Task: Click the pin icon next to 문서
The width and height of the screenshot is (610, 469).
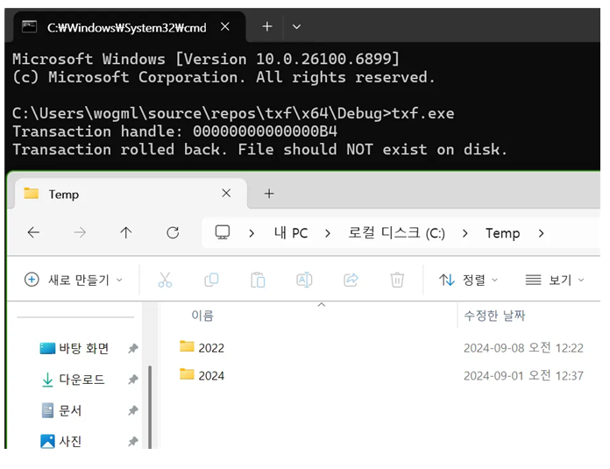Action: pyautogui.click(x=133, y=410)
